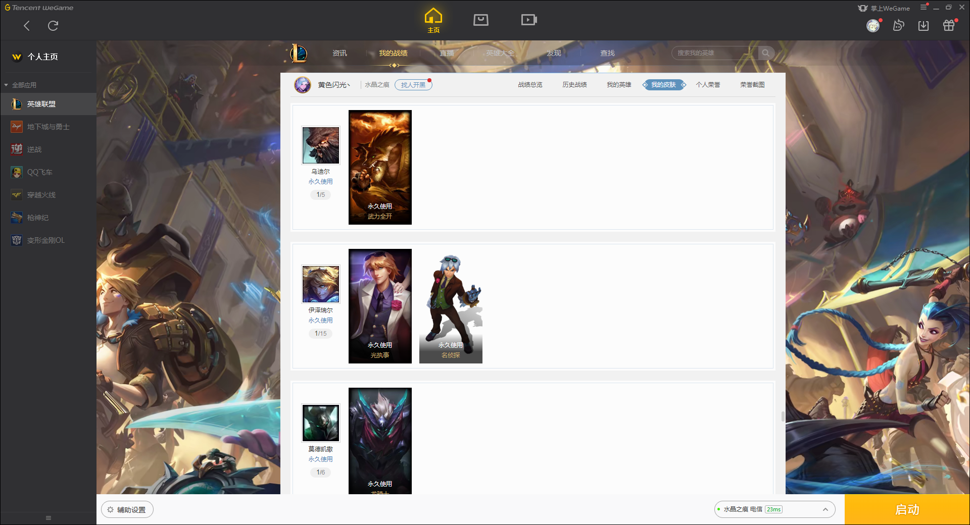Viewport: 970px width, 525px height.
Task: Click the 莫德凯撒 champion portrait
Action: point(321,423)
